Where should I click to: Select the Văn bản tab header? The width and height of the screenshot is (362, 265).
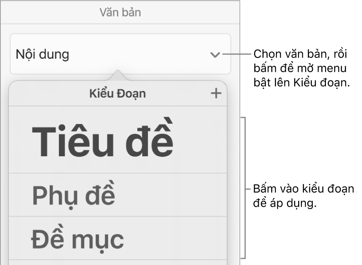[x=120, y=12]
